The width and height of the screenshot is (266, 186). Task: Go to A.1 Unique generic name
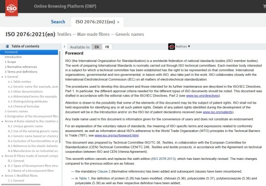click(x=25, y=126)
